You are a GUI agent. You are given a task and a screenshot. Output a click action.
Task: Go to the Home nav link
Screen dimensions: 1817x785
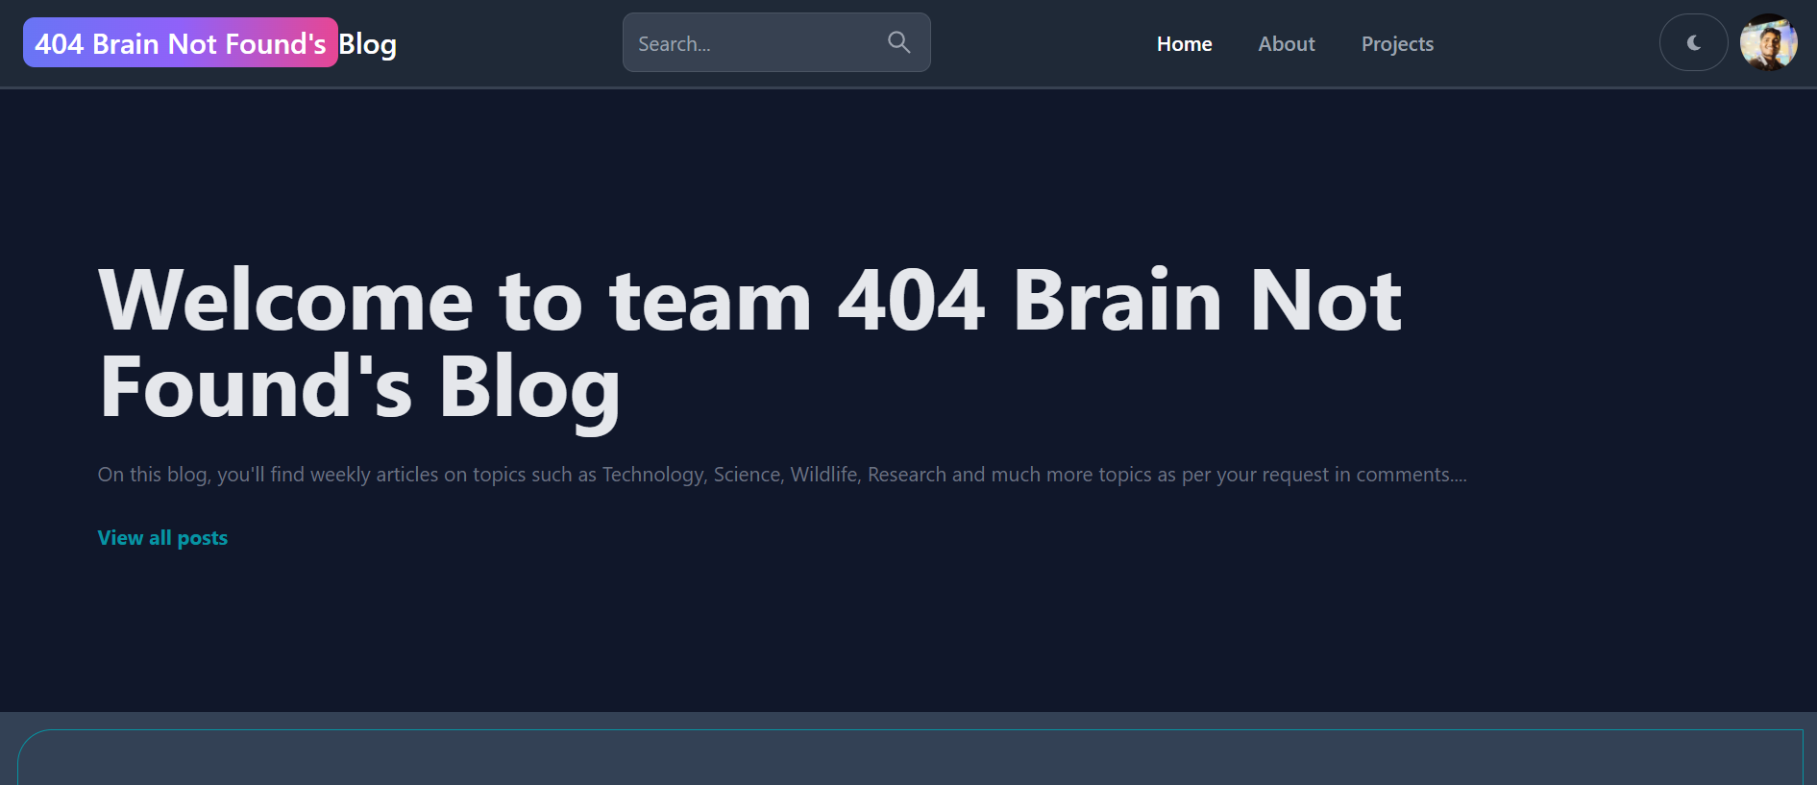(1184, 44)
